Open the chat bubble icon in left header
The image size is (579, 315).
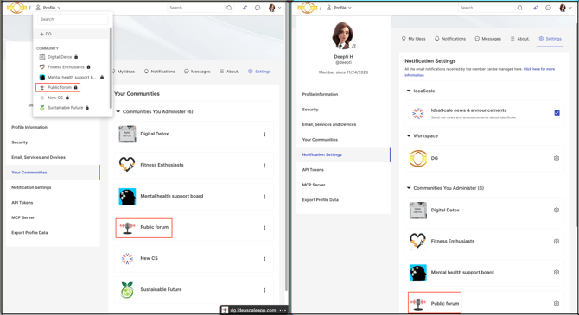tap(258, 8)
